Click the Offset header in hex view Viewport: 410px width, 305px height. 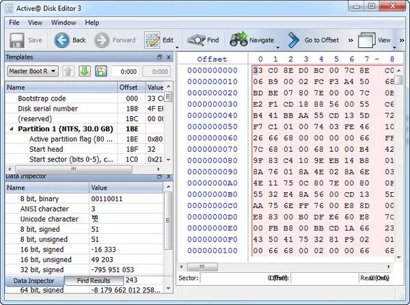(x=212, y=59)
